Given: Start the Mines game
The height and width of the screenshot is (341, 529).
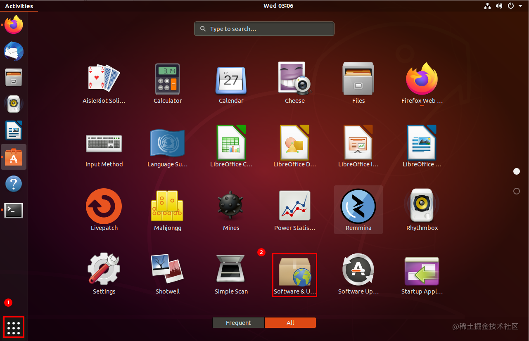Looking at the screenshot, I should (x=231, y=206).
